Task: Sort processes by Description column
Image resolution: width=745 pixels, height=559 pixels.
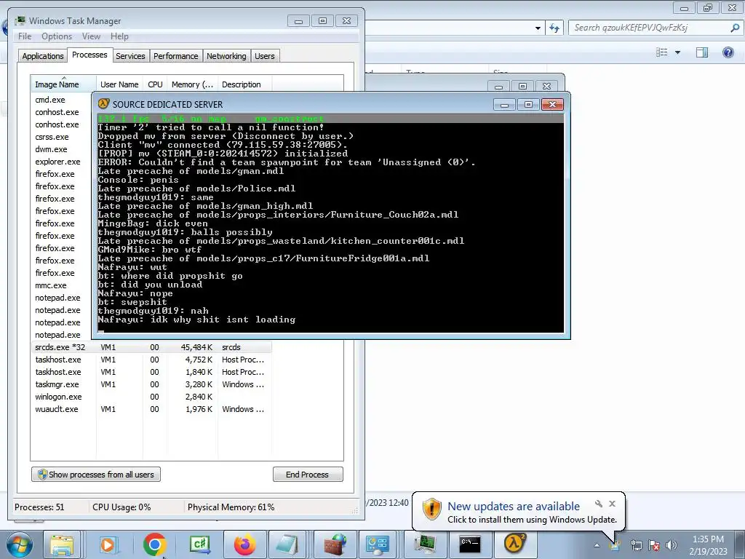Action: click(244, 84)
